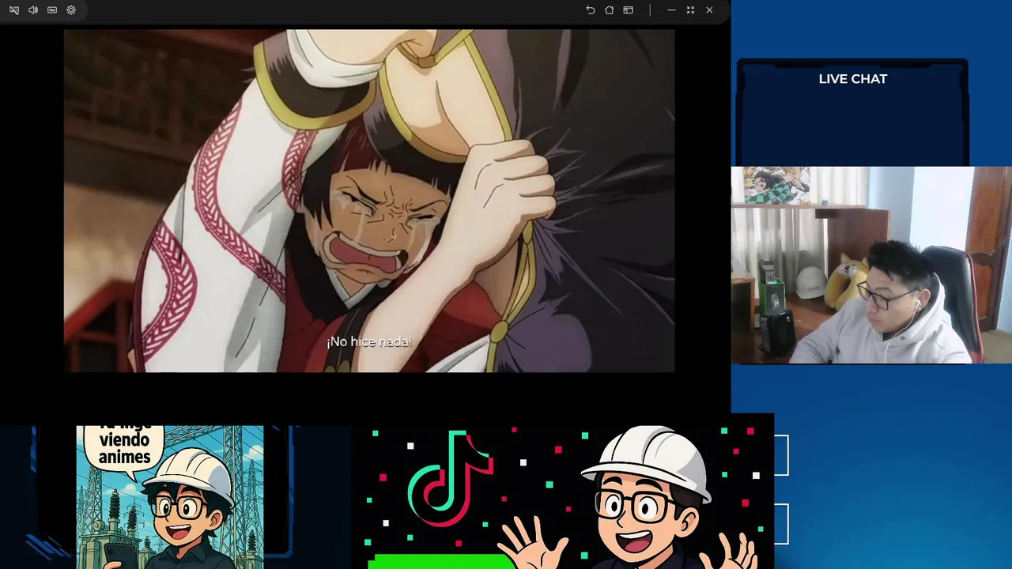Click the webcam feed of the streamer
This screenshot has width=1012, height=569.
[871, 265]
